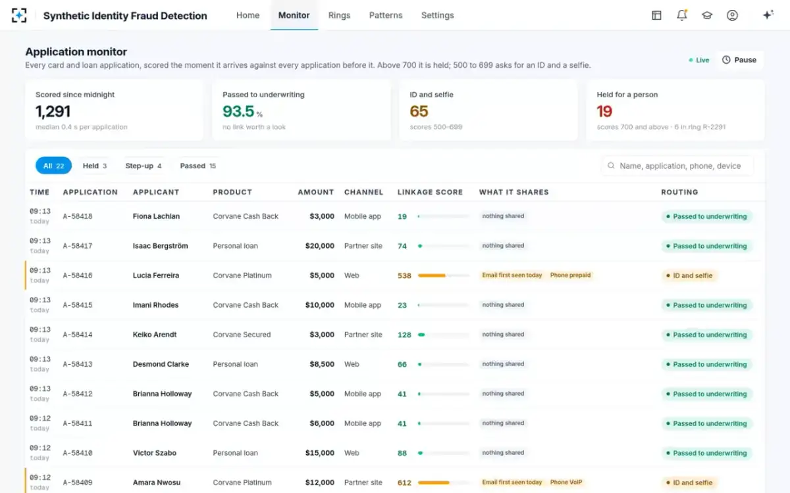The width and height of the screenshot is (790, 493).
Task: Select applicant Amara Nwosu
Action: [x=156, y=482]
